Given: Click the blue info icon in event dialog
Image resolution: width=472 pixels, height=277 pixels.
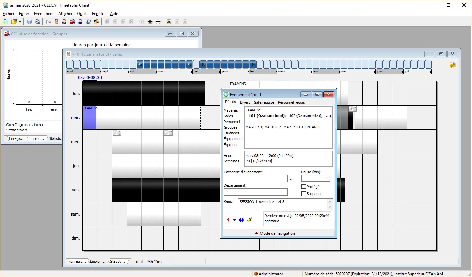Looking at the screenshot, I should point(241,220).
